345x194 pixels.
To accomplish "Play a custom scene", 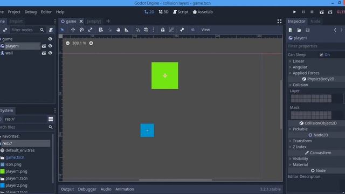I will tap(330, 12).
